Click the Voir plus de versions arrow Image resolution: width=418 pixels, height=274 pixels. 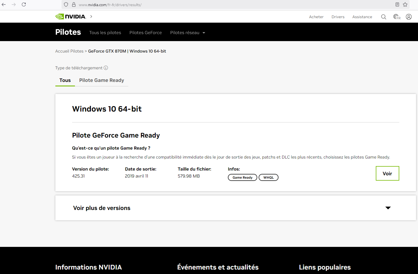[388, 208]
